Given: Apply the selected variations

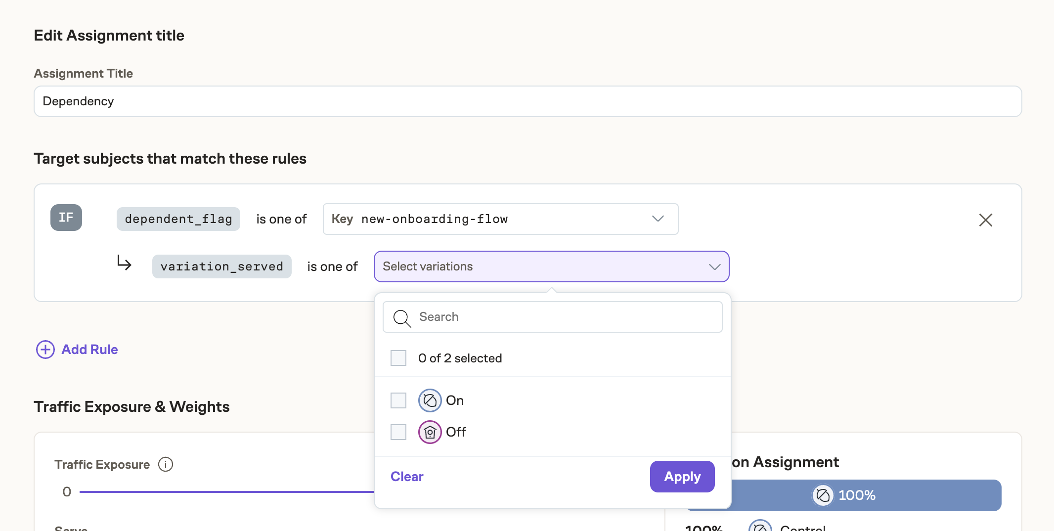Looking at the screenshot, I should 682,476.
